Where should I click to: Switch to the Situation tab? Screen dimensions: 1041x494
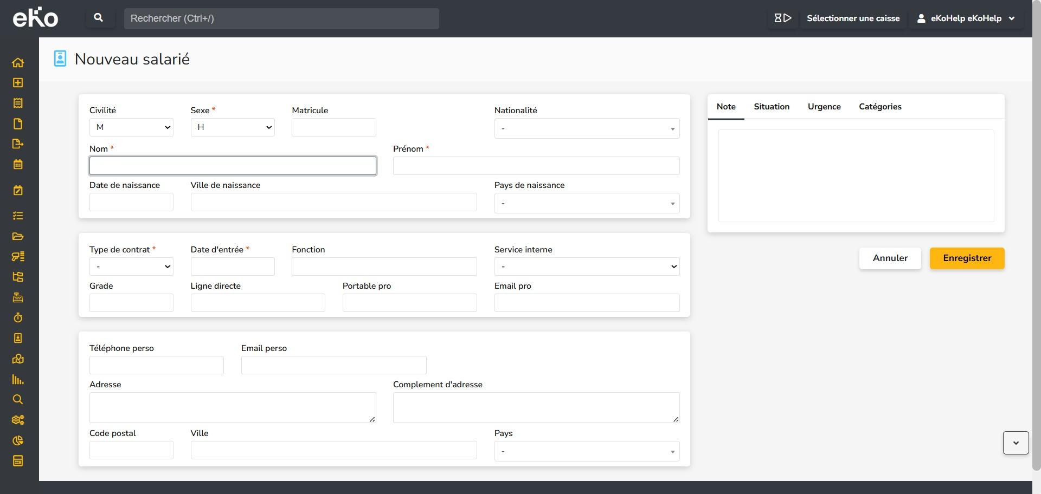pos(772,107)
